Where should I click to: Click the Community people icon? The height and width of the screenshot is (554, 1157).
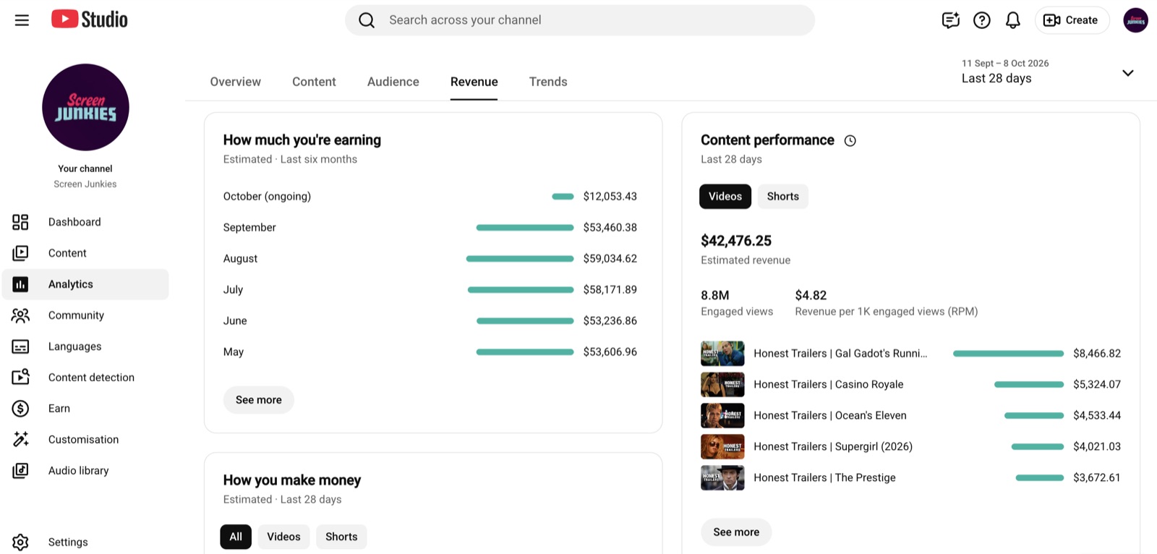coord(20,315)
